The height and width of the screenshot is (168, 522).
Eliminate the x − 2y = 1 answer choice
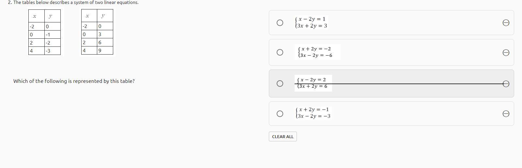[x=506, y=23]
